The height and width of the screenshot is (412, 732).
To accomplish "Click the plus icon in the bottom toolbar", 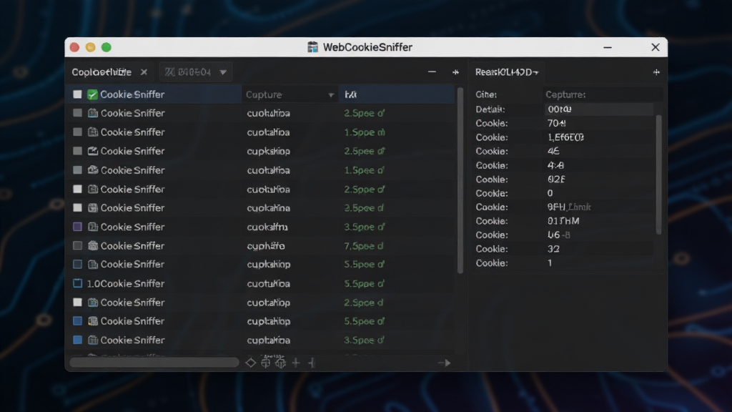I will pyautogui.click(x=296, y=363).
